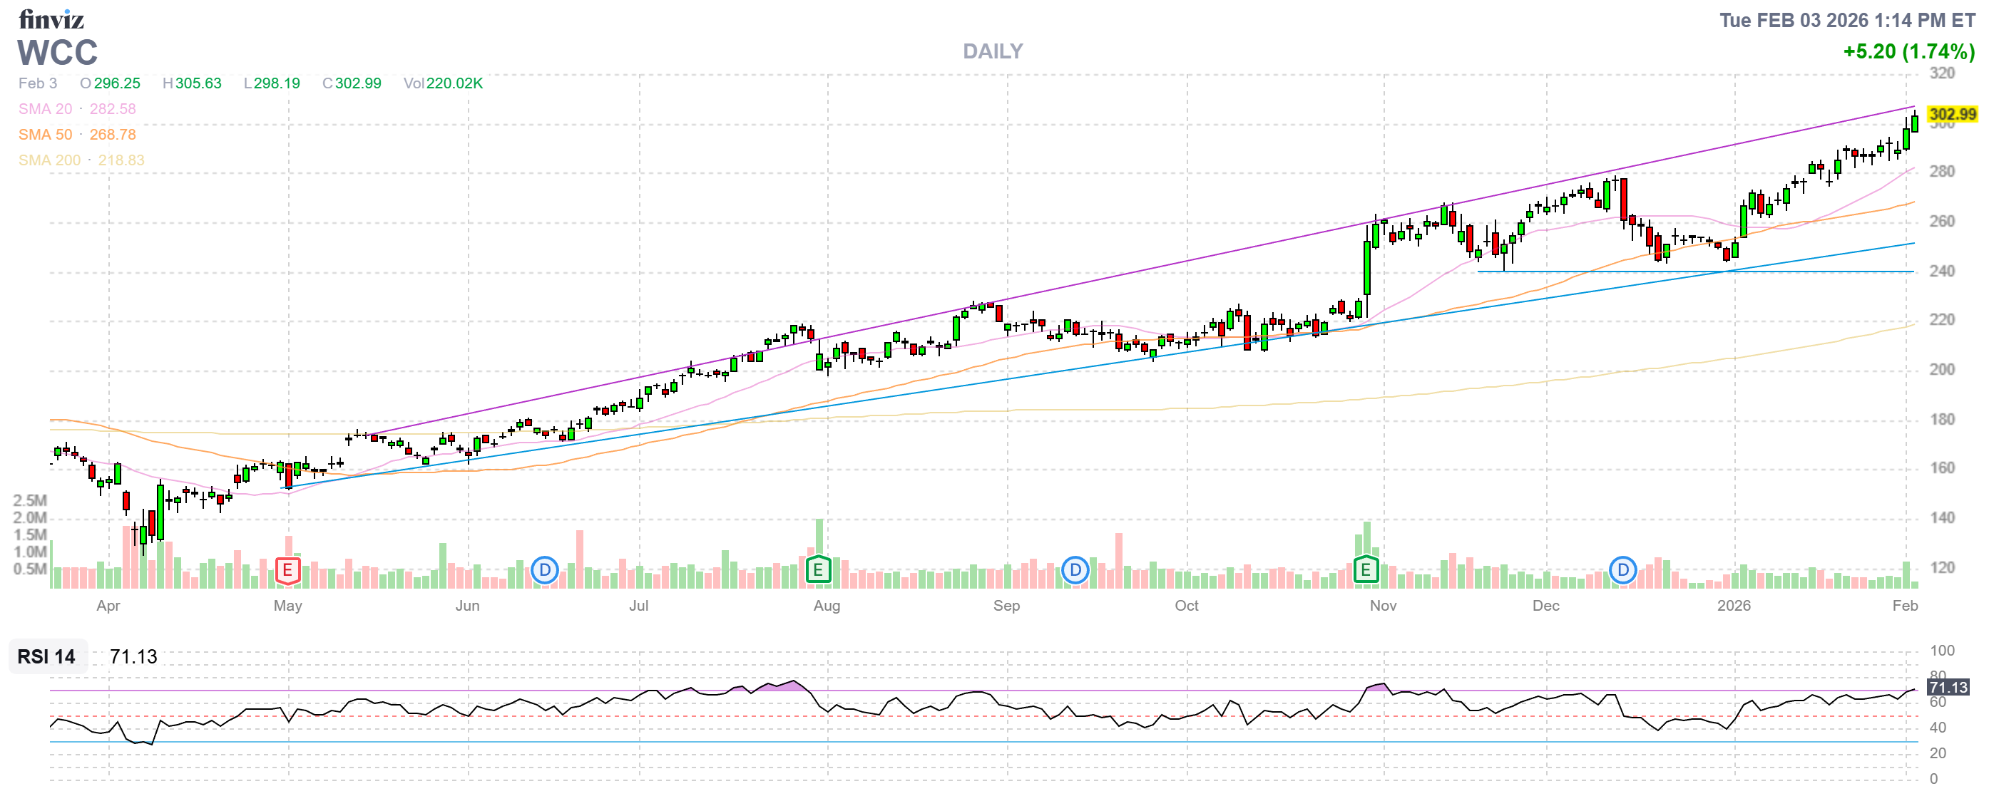The image size is (1994, 801).
Task: Click the dividend marker in December
Action: (x=1622, y=572)
